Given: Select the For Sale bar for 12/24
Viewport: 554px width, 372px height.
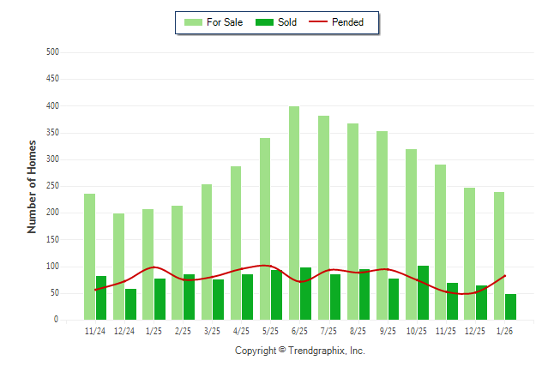Looking at the screenshot, I should click(x=118, y=266).
